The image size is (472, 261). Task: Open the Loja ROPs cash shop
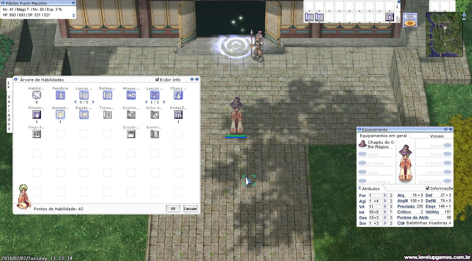[x=410, y=20]
